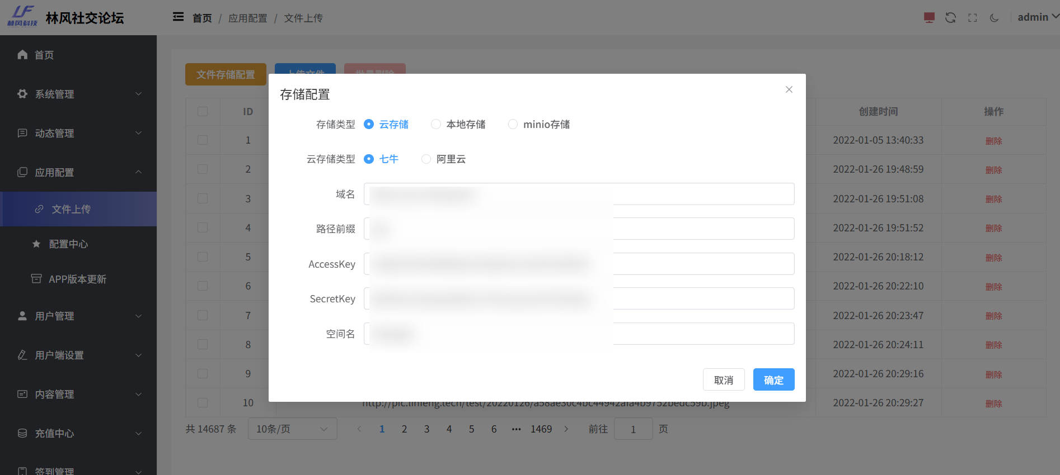Viewport: 1060px width, 475px height.
Task: Click 共 14687 条 total count text
Action: [x=211, y=429]
